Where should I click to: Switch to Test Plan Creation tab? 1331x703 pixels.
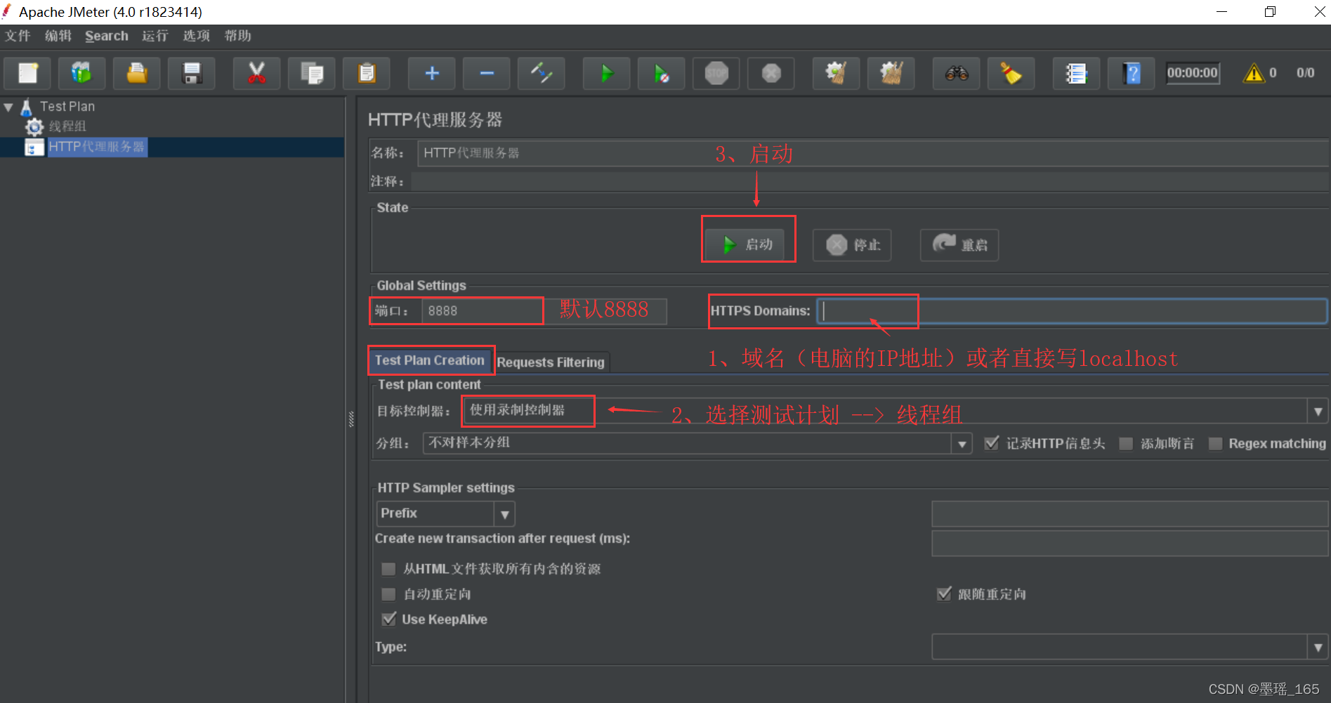tap(430, 360)
